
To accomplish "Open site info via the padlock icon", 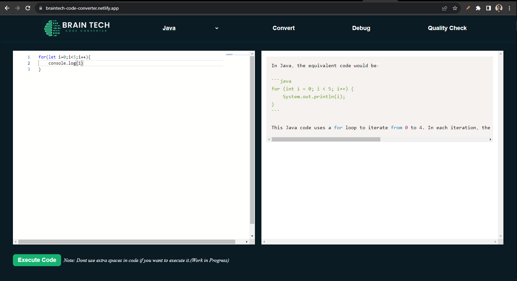I will [x=41, y=8].
